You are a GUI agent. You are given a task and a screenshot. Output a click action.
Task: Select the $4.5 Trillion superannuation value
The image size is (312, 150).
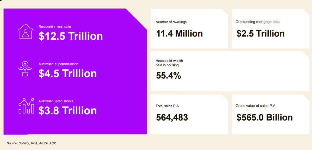coord(67,74)
